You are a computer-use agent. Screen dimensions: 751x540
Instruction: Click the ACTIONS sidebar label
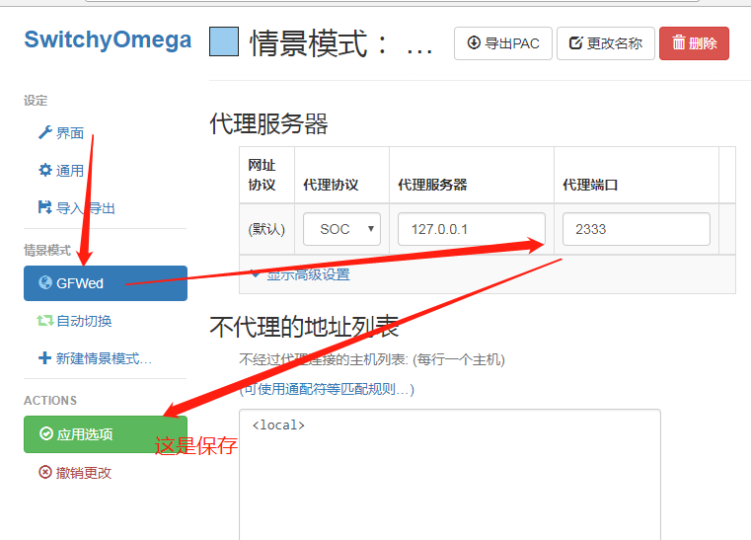click(50, 400)
